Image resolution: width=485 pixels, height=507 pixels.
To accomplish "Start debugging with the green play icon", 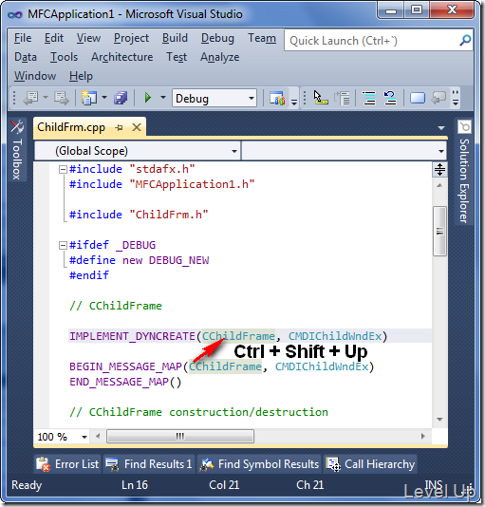I will tap(148, 98).
